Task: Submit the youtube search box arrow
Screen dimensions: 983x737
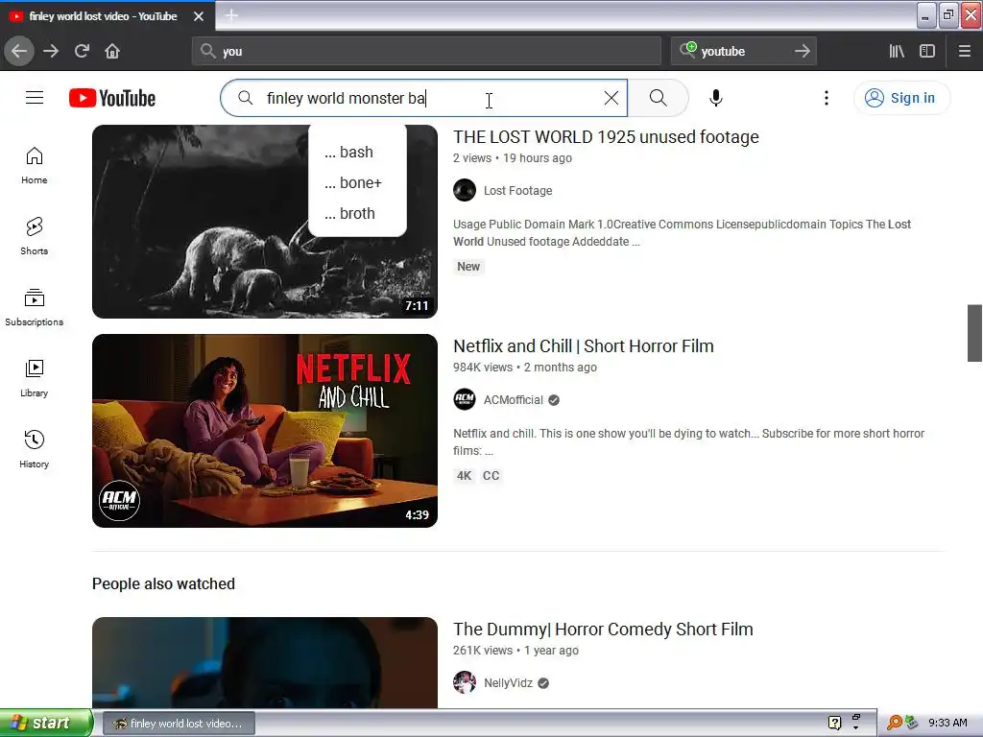Action: click(x=803, y=51)
